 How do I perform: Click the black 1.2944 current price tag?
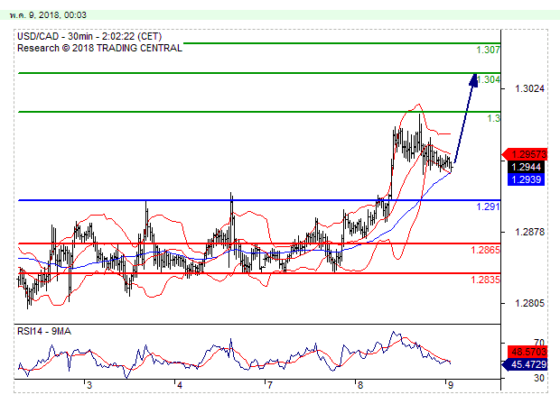[526, 167]
